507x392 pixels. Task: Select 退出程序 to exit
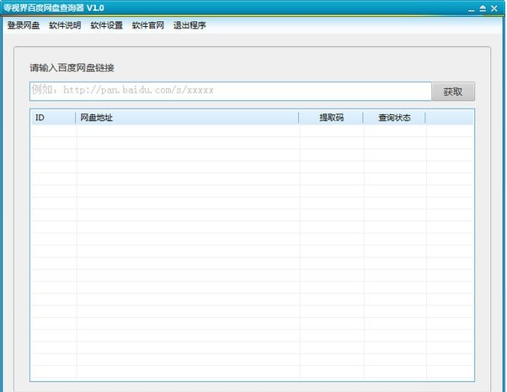[x=189, y=25]
